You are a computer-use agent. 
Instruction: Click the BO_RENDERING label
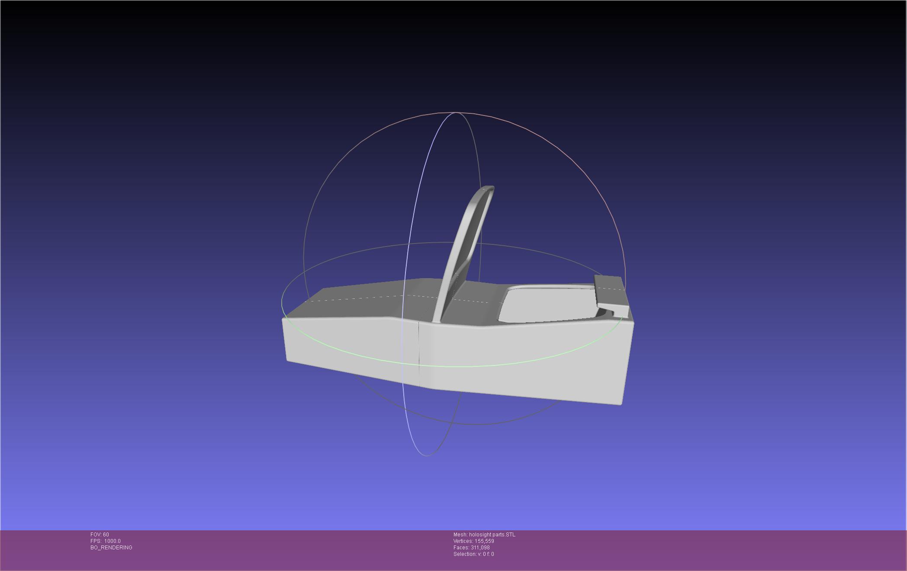pos(111,548)
